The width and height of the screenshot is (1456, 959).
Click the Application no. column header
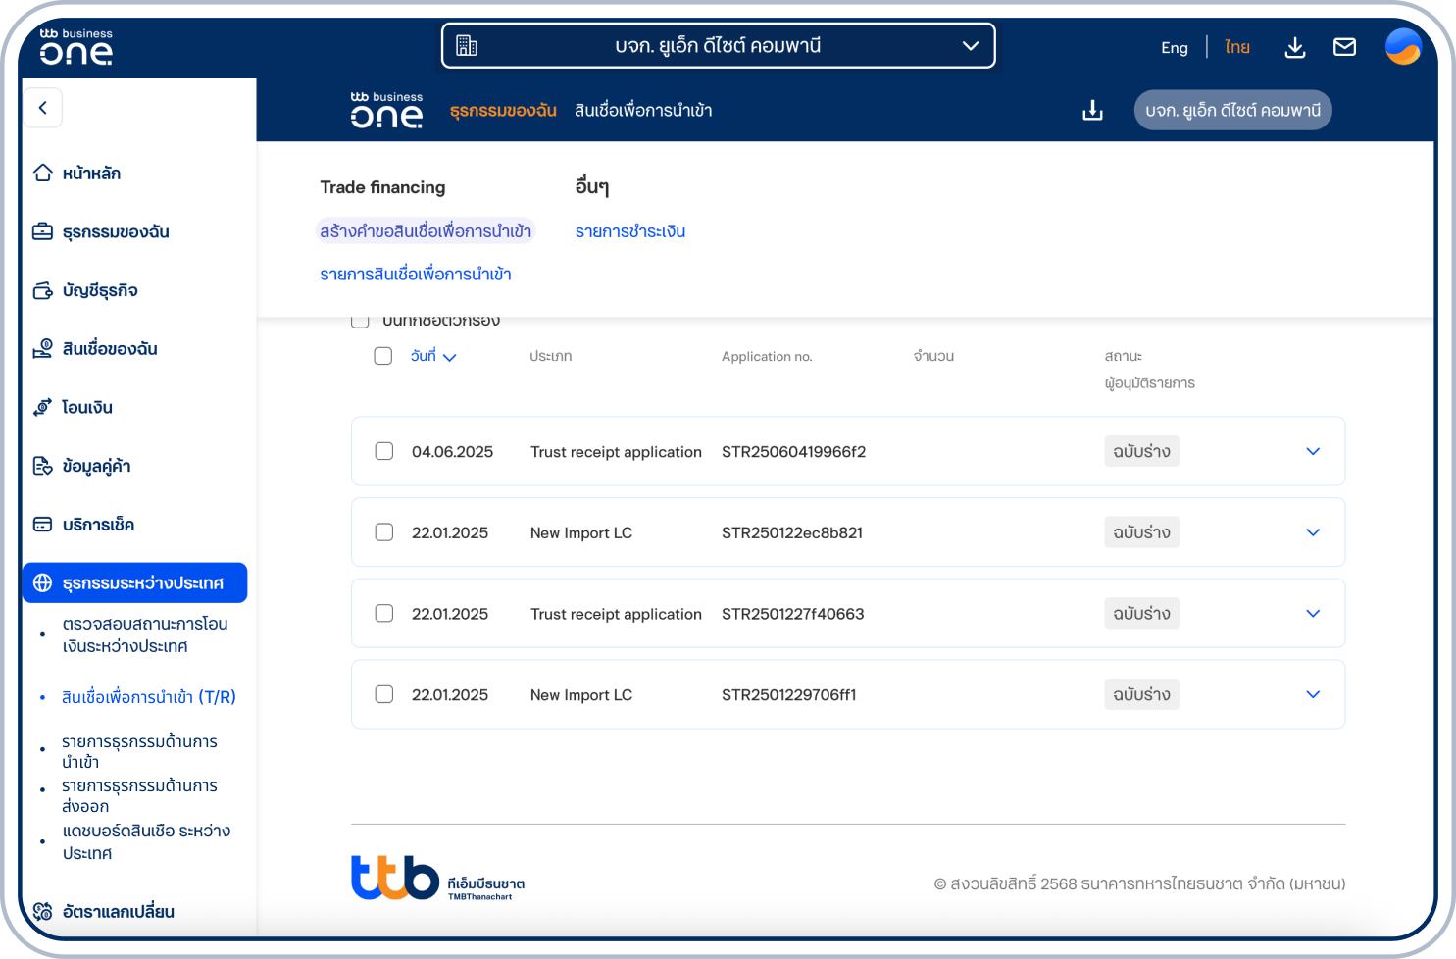coord(767,356)
